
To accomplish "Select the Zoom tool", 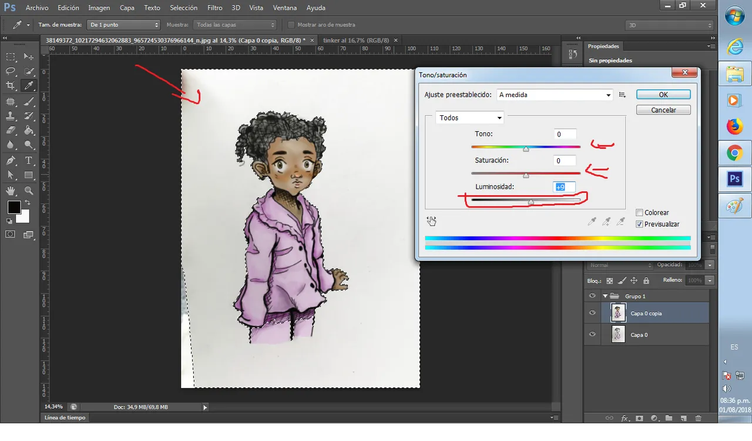I will point(28,191).
